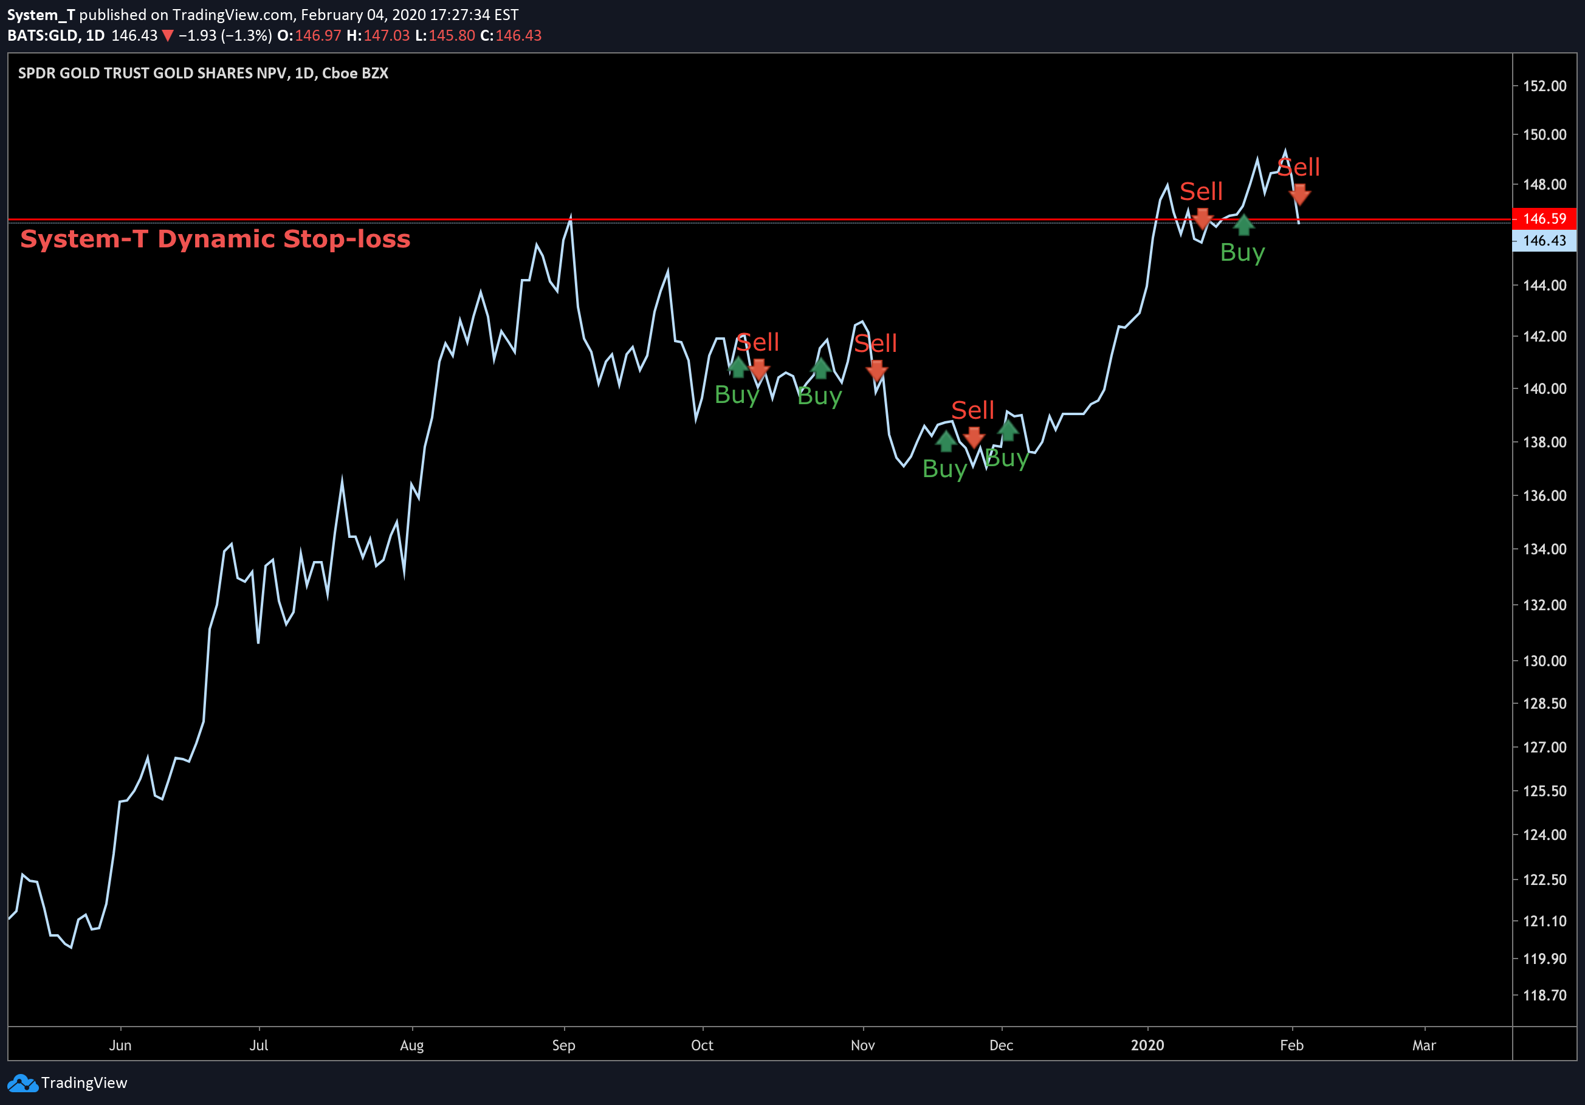
Task: Click the 150.00 price axis label
Action: 1545,134
